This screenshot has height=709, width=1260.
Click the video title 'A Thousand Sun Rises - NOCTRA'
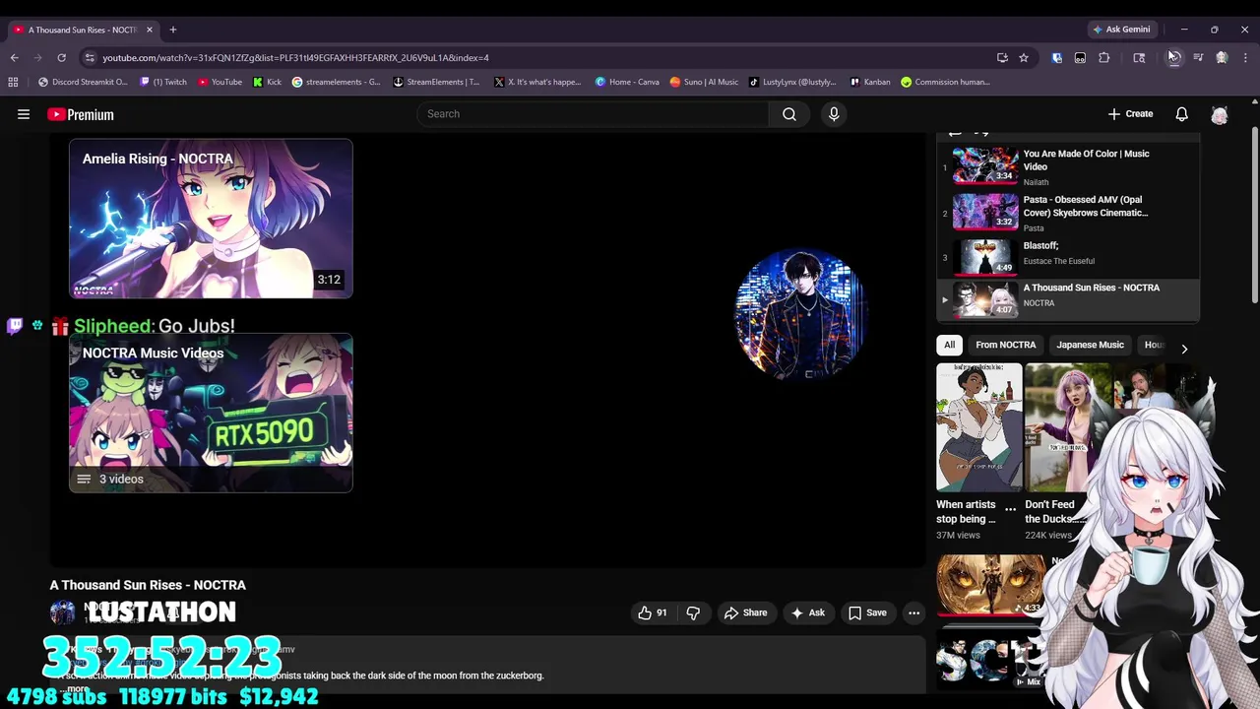point(148,585)
